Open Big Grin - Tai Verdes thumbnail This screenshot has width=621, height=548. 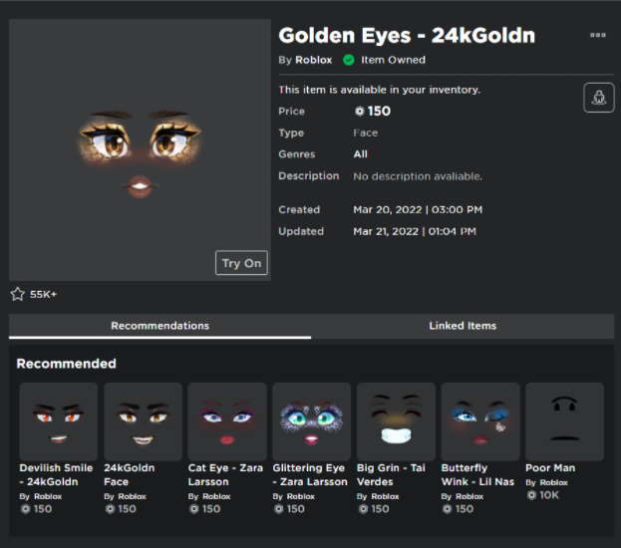pyautogui.click(x=396, y=420)
